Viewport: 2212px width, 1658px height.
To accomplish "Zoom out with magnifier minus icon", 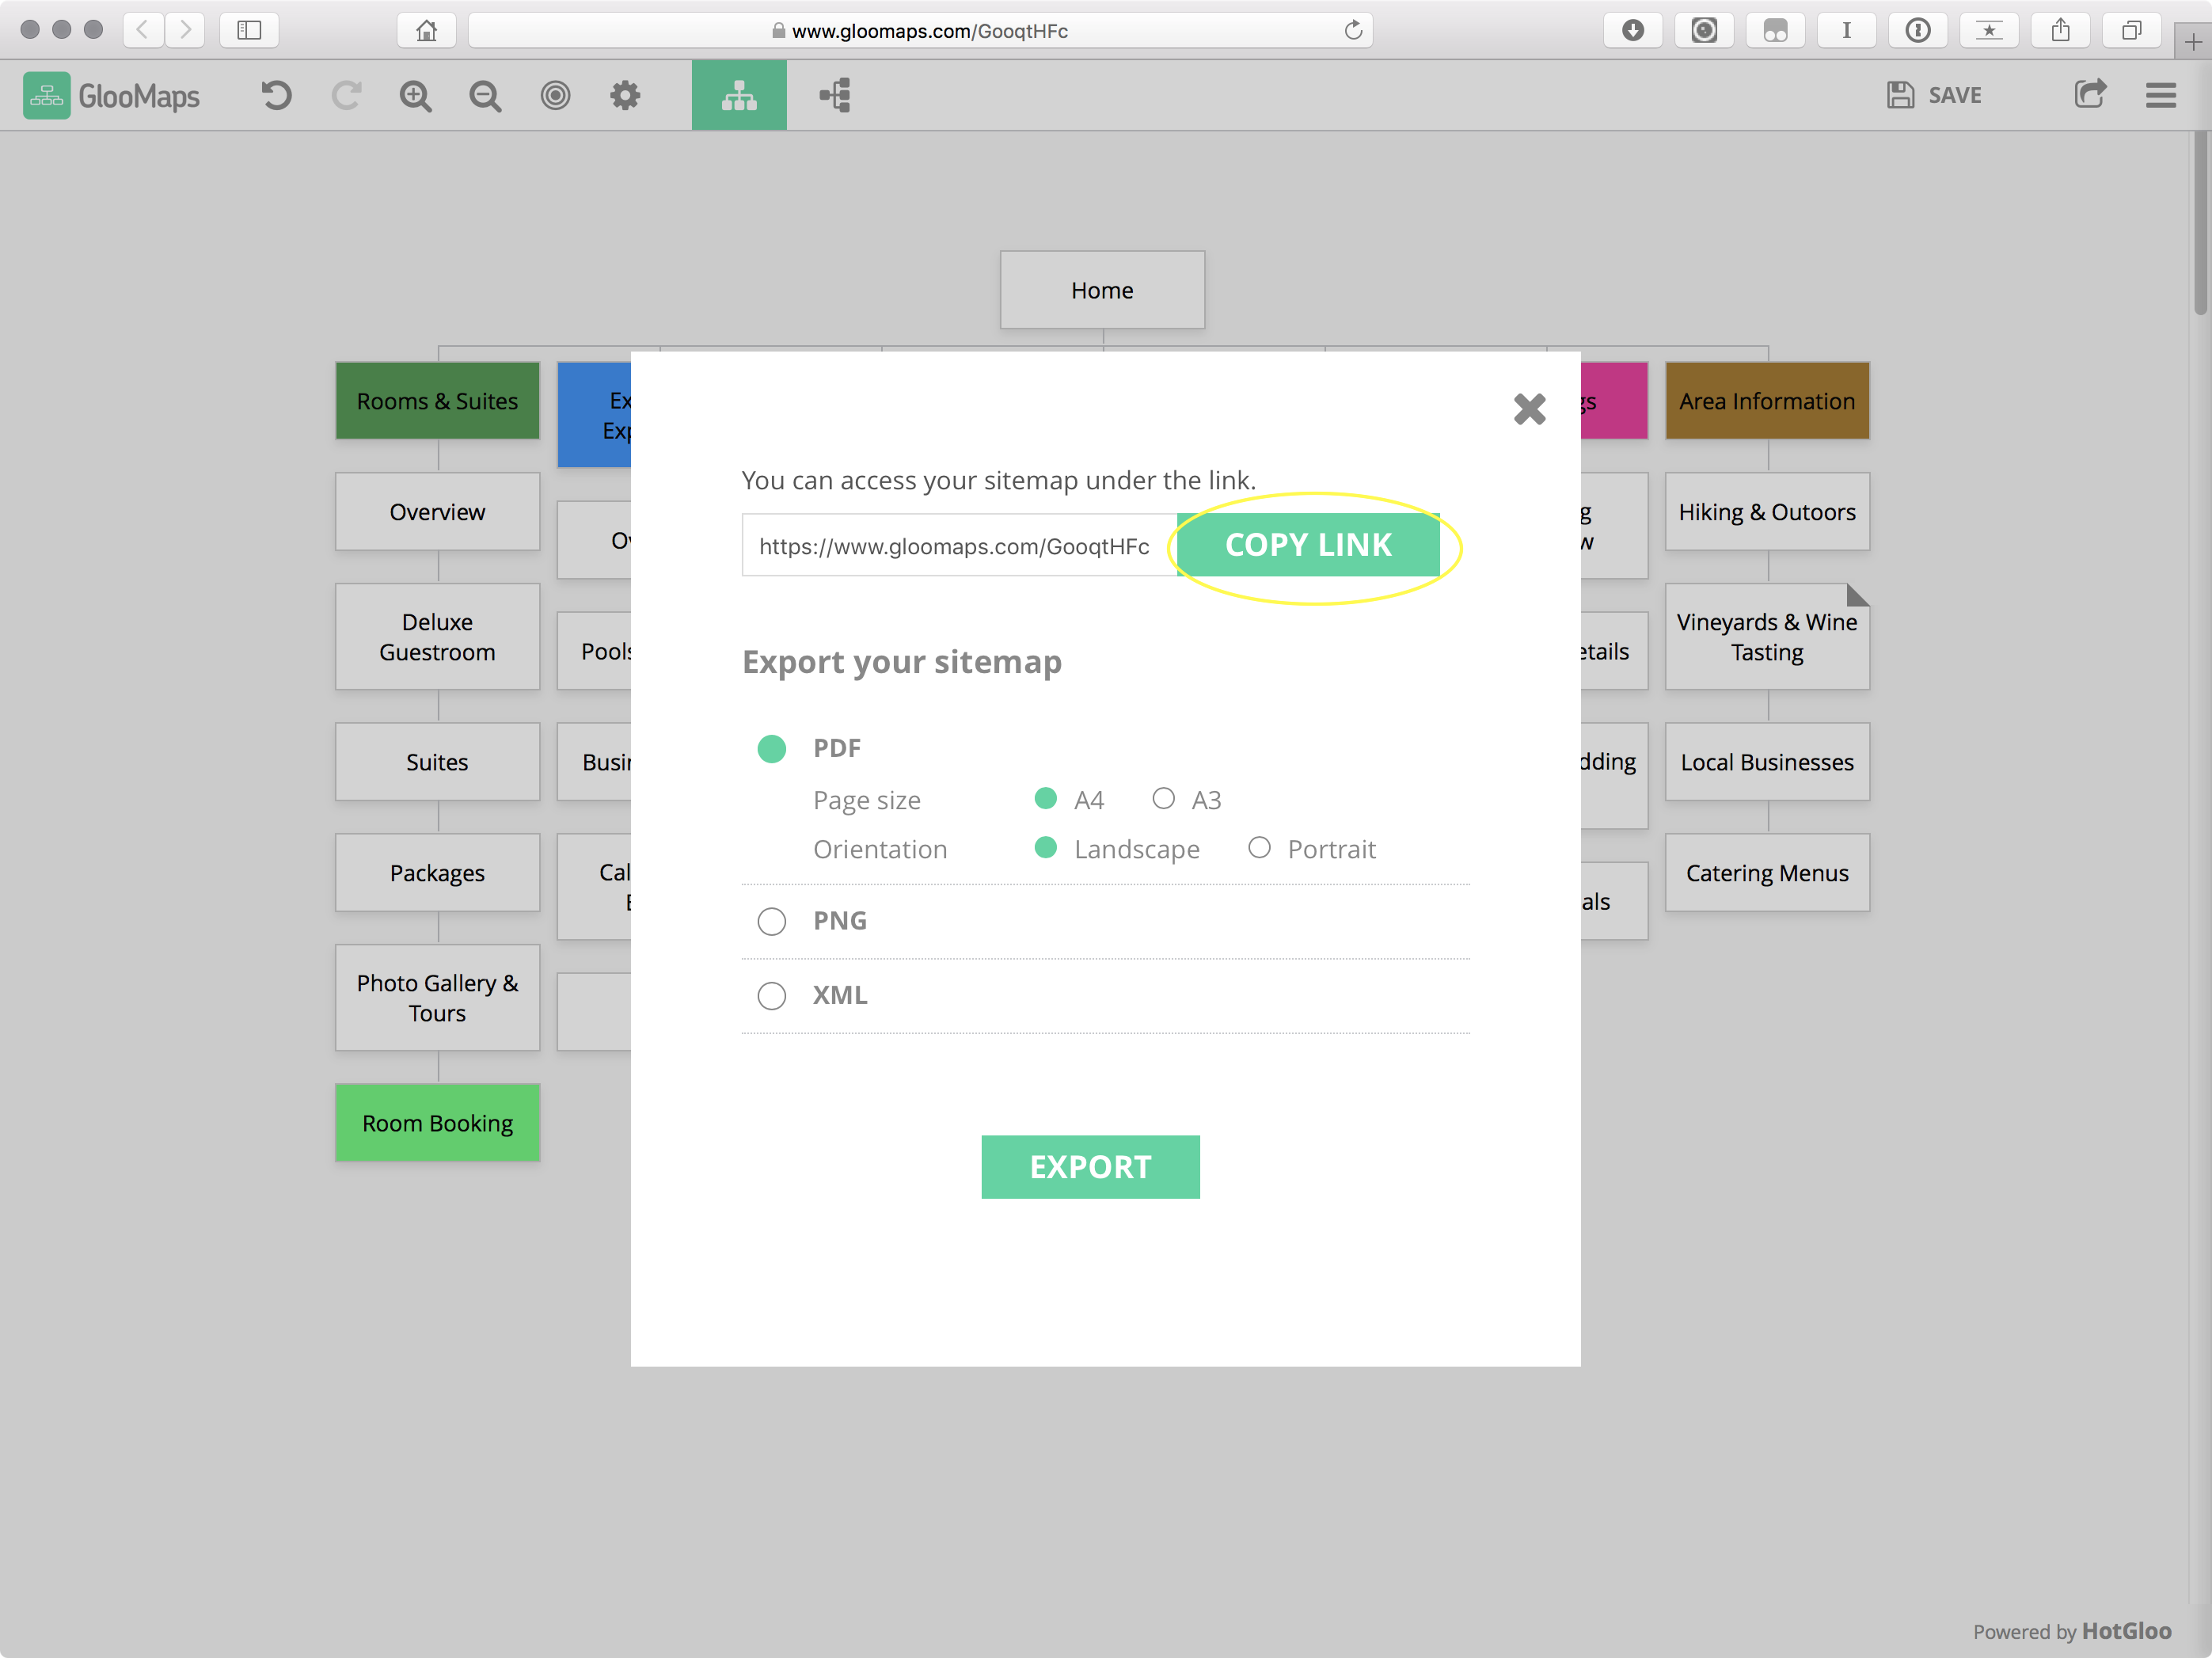I will (x=486, y=96).
